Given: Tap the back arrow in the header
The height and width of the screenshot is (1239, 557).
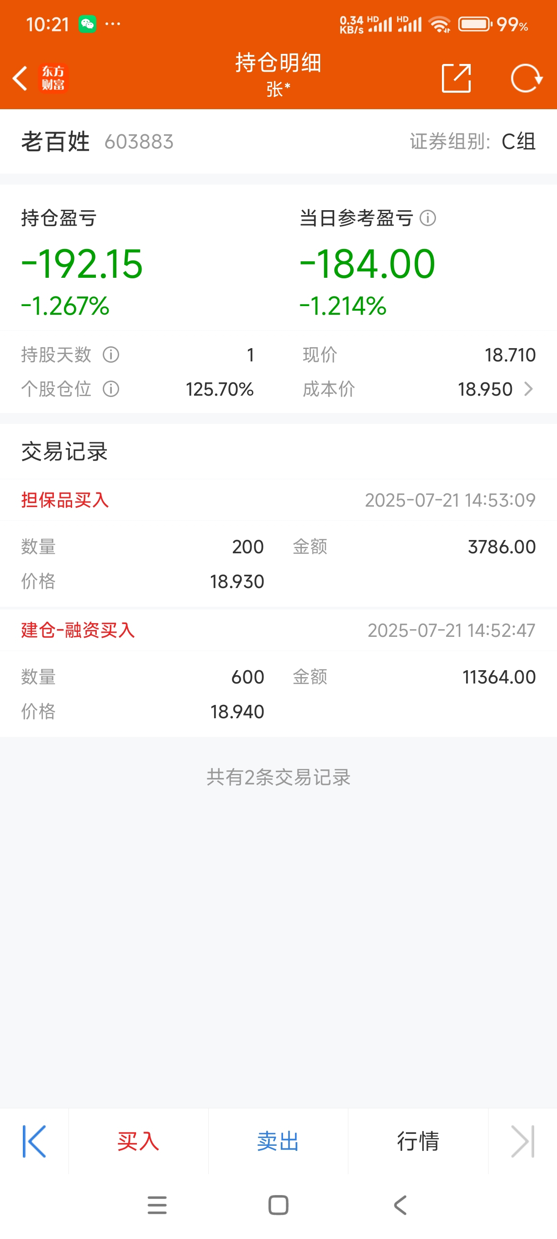Looking at the screenshot, I should pyautogui.click(x=20, y=78).
